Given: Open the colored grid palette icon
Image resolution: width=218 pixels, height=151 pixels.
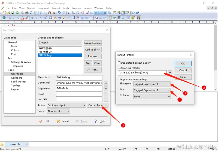Looking at the screenshot, I should (x=27, y=18).
